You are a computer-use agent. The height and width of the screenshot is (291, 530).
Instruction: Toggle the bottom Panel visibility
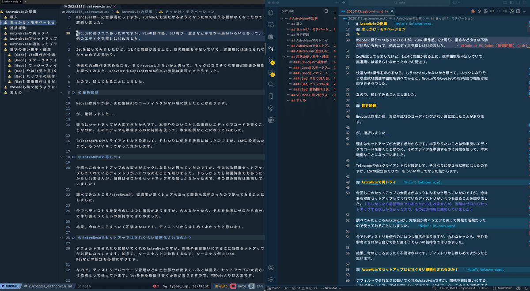click(499, 11)
